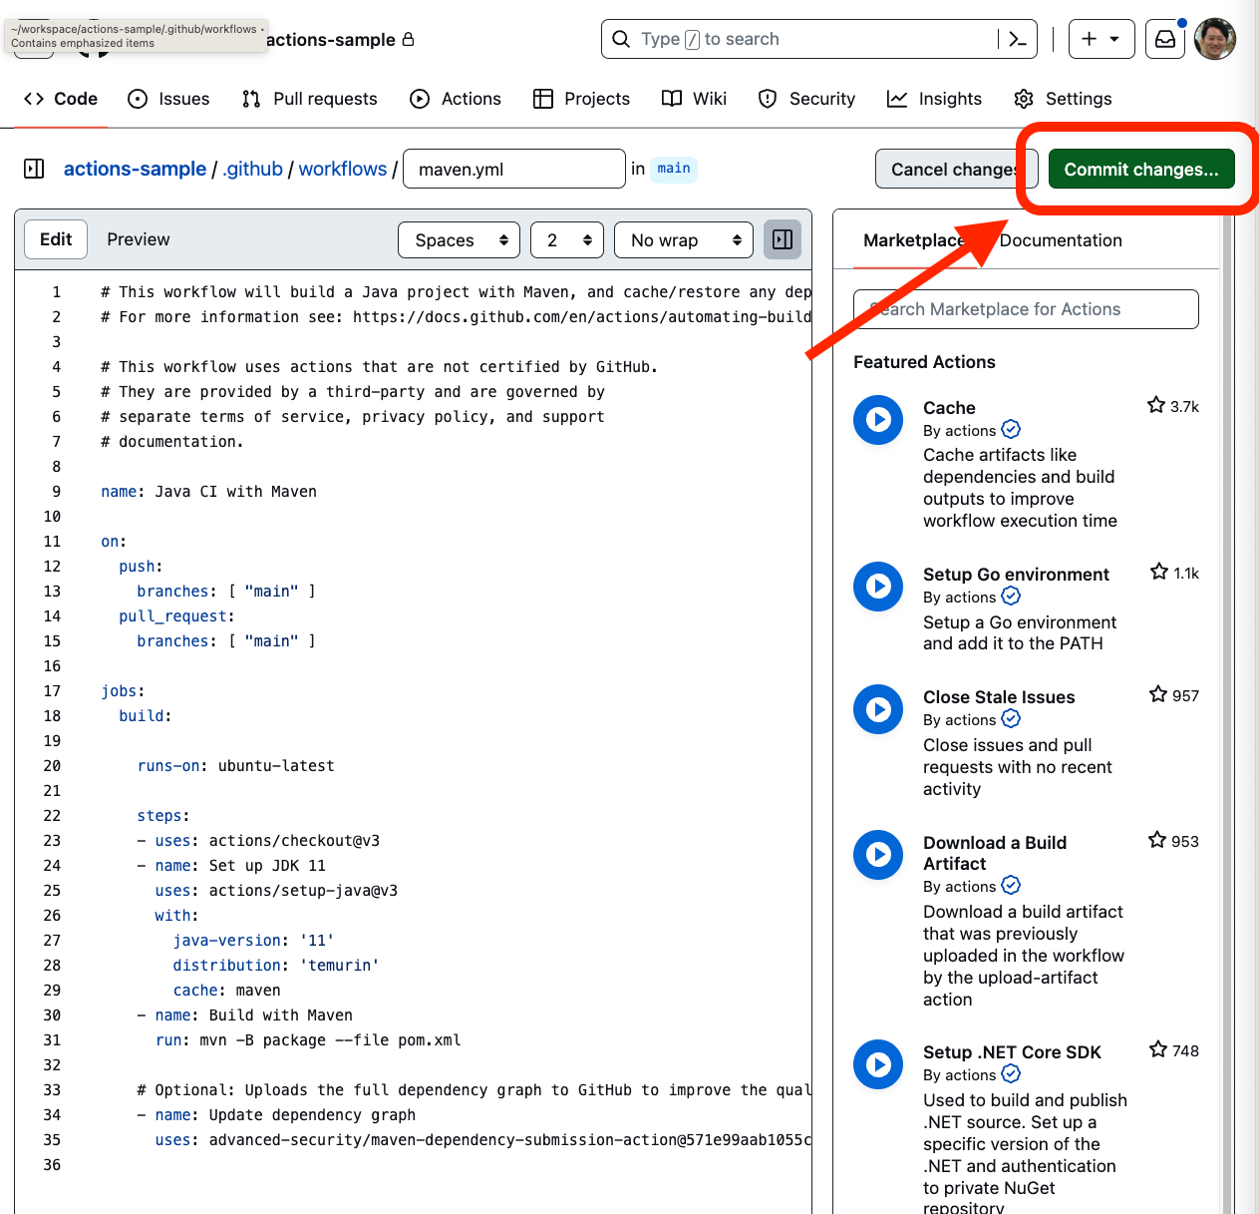The height and width of the screenshot is (1214, 1259).
Task: Click the search magnifier icon
Action: click(621, 39)
